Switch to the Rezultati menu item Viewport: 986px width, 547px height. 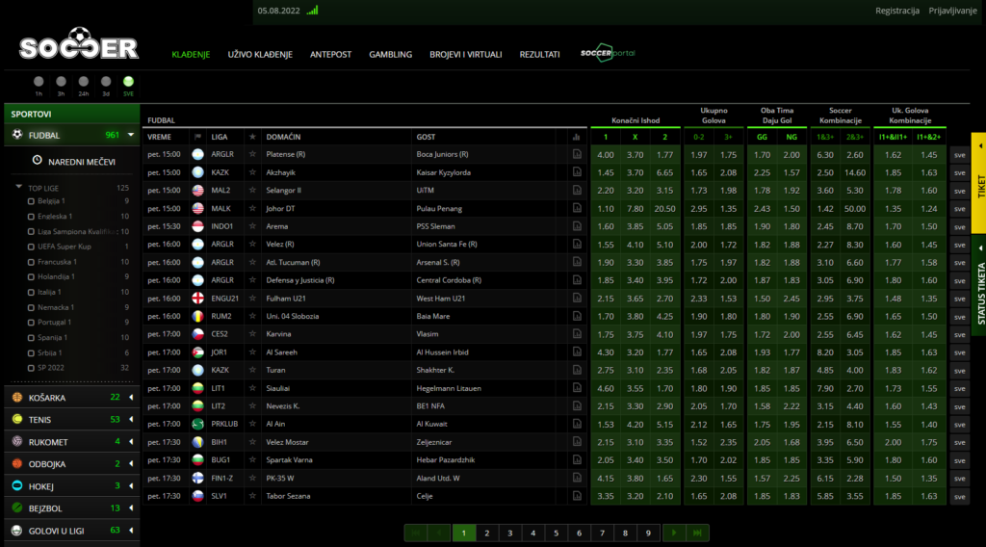pos(539,55)
